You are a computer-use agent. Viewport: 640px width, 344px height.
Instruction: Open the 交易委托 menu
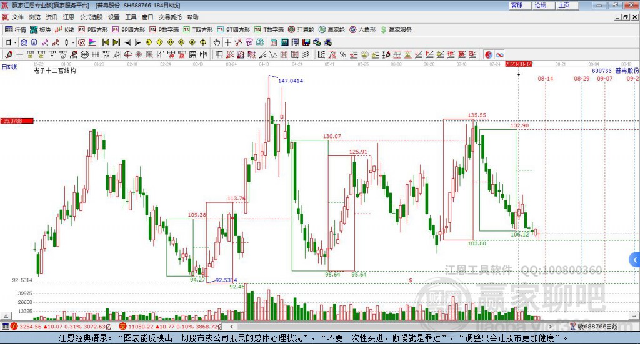click(170, 17)
